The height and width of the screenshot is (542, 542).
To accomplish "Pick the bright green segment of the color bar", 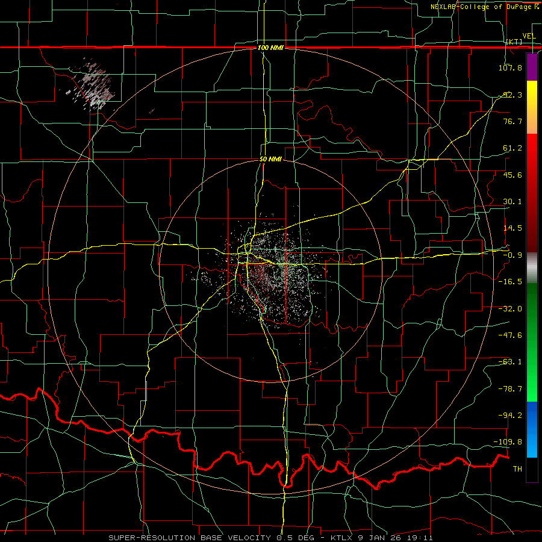I will pos(532,342).
